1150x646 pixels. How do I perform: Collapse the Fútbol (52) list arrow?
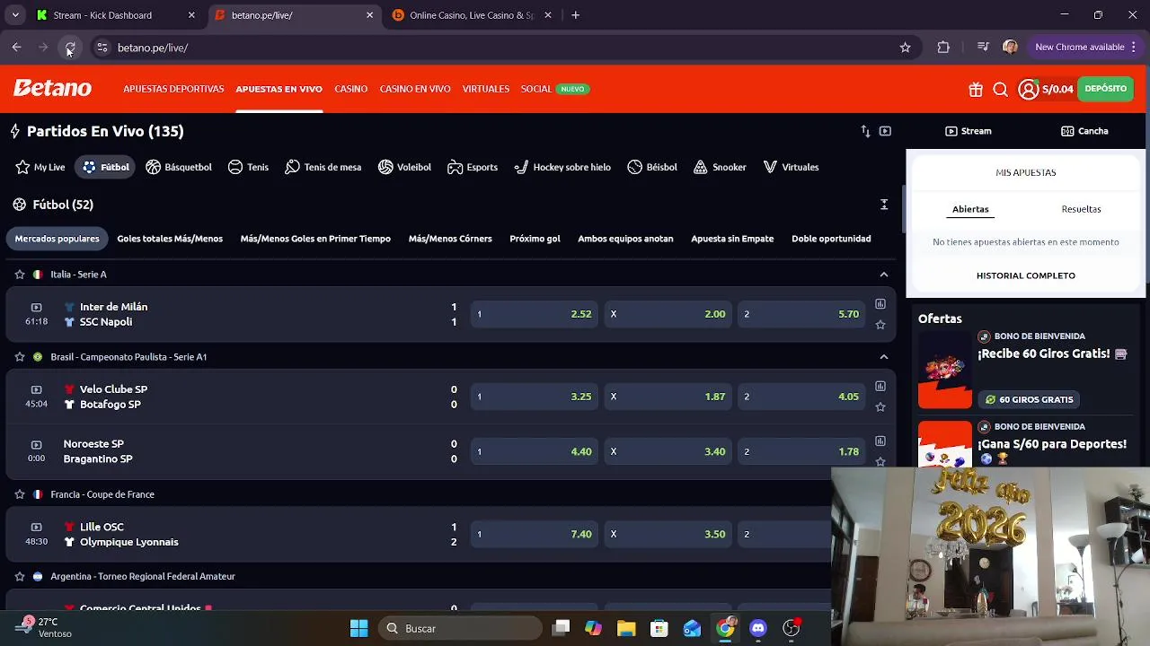pyautogui.click(x=884, y=205)
